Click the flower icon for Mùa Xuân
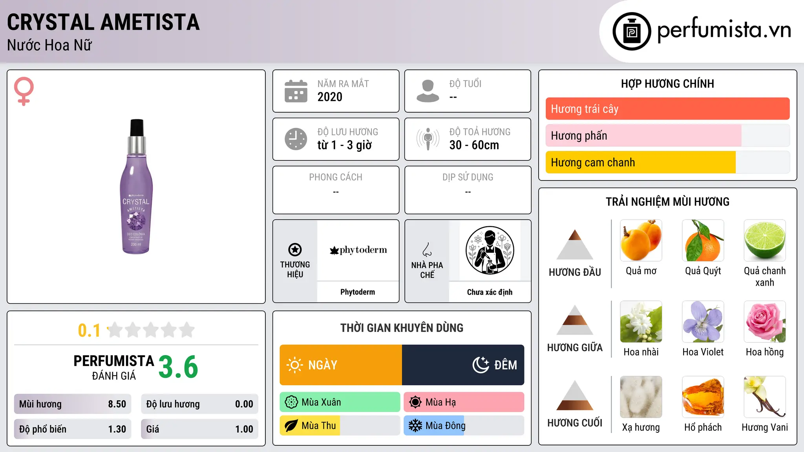This screenshot has width=804, height=452. 291,402
